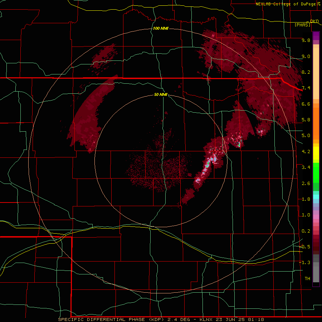
Task: Click the cyan swatch on the color bar
Action: click(x=316, y=197)
